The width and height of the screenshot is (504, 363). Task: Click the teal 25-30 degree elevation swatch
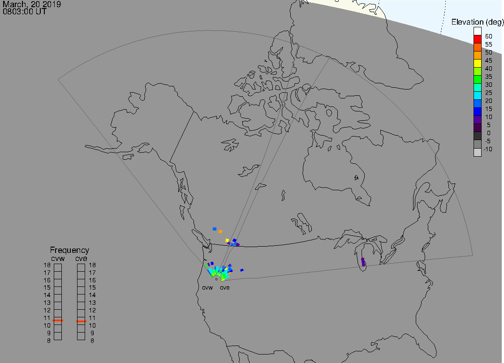pyautogui.click(x=477, y=87)
